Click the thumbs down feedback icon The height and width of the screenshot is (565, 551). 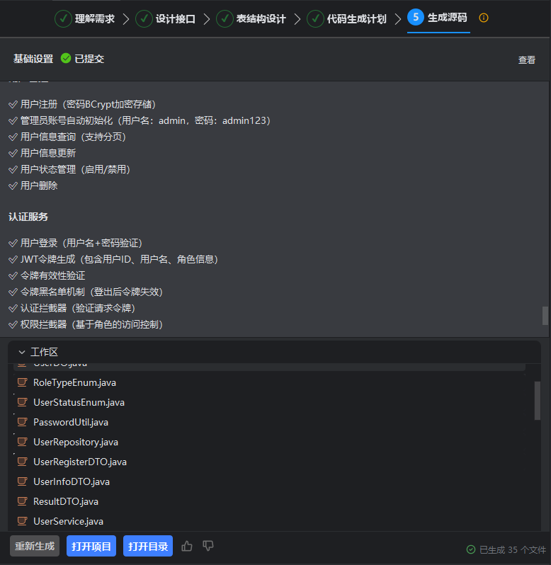coord(208,546)
